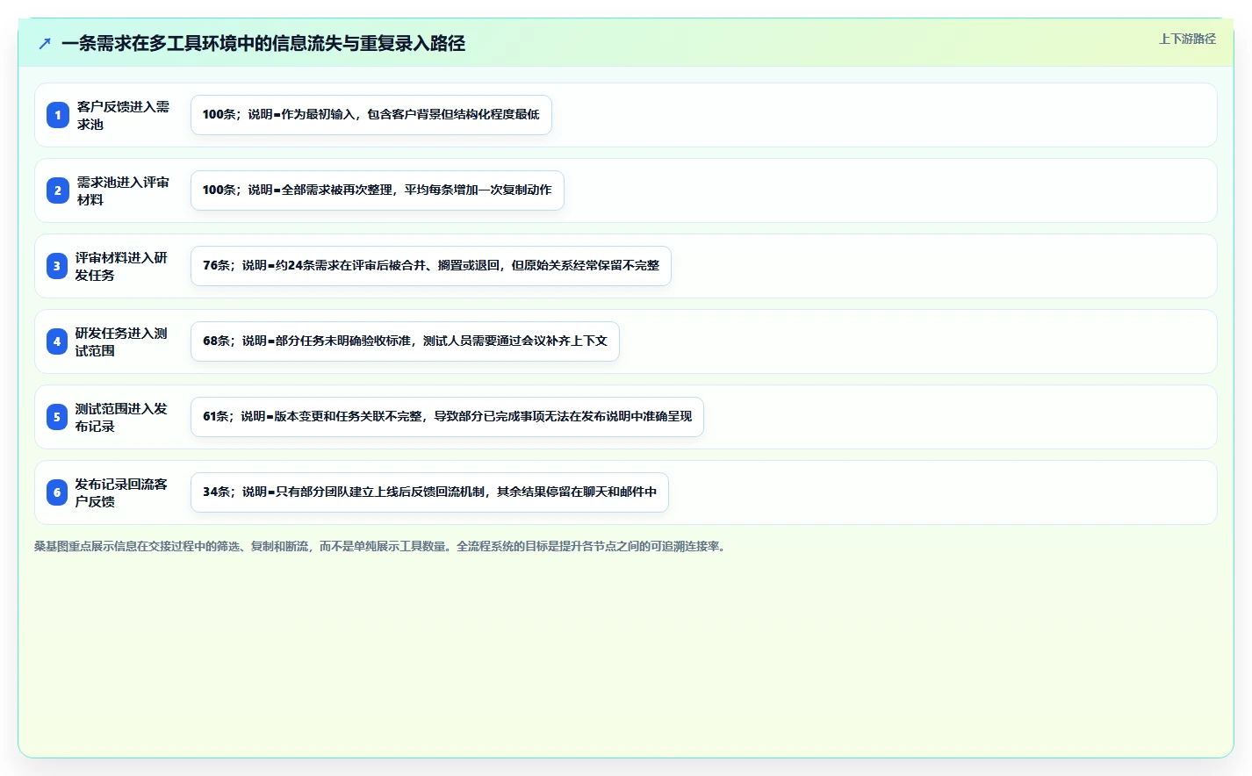This screenshot has height=776, width=1252.
Task: Click the 发布记录回流客户反馈 label
Action: click(x=121, y=492)
